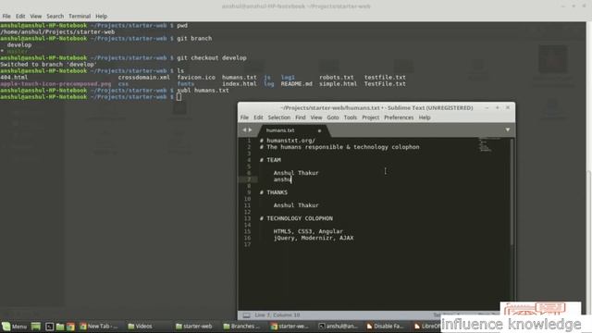Viewport: 592px width, 333px height.
Task: Click '# humanstxt.org/' on line 1
Action: tap(288, 141)
